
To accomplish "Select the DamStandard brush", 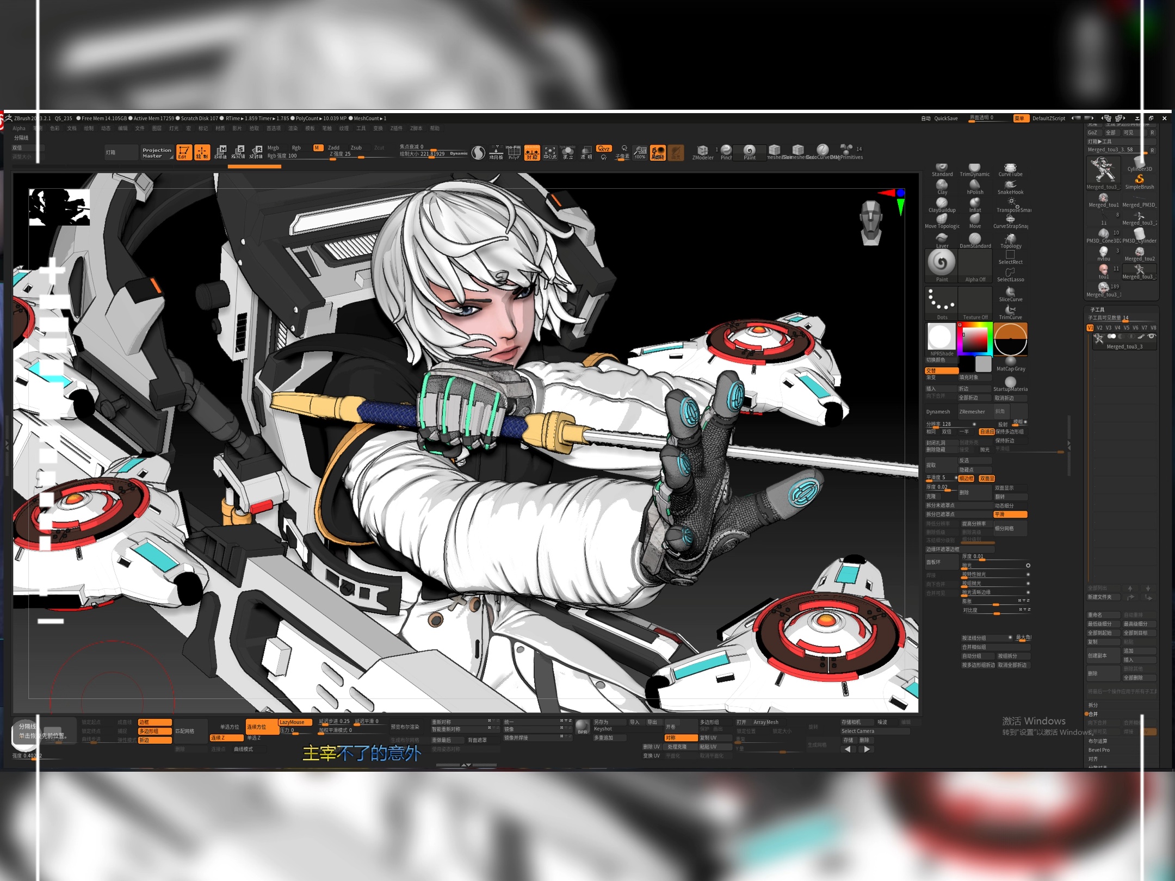I will 975,240.
